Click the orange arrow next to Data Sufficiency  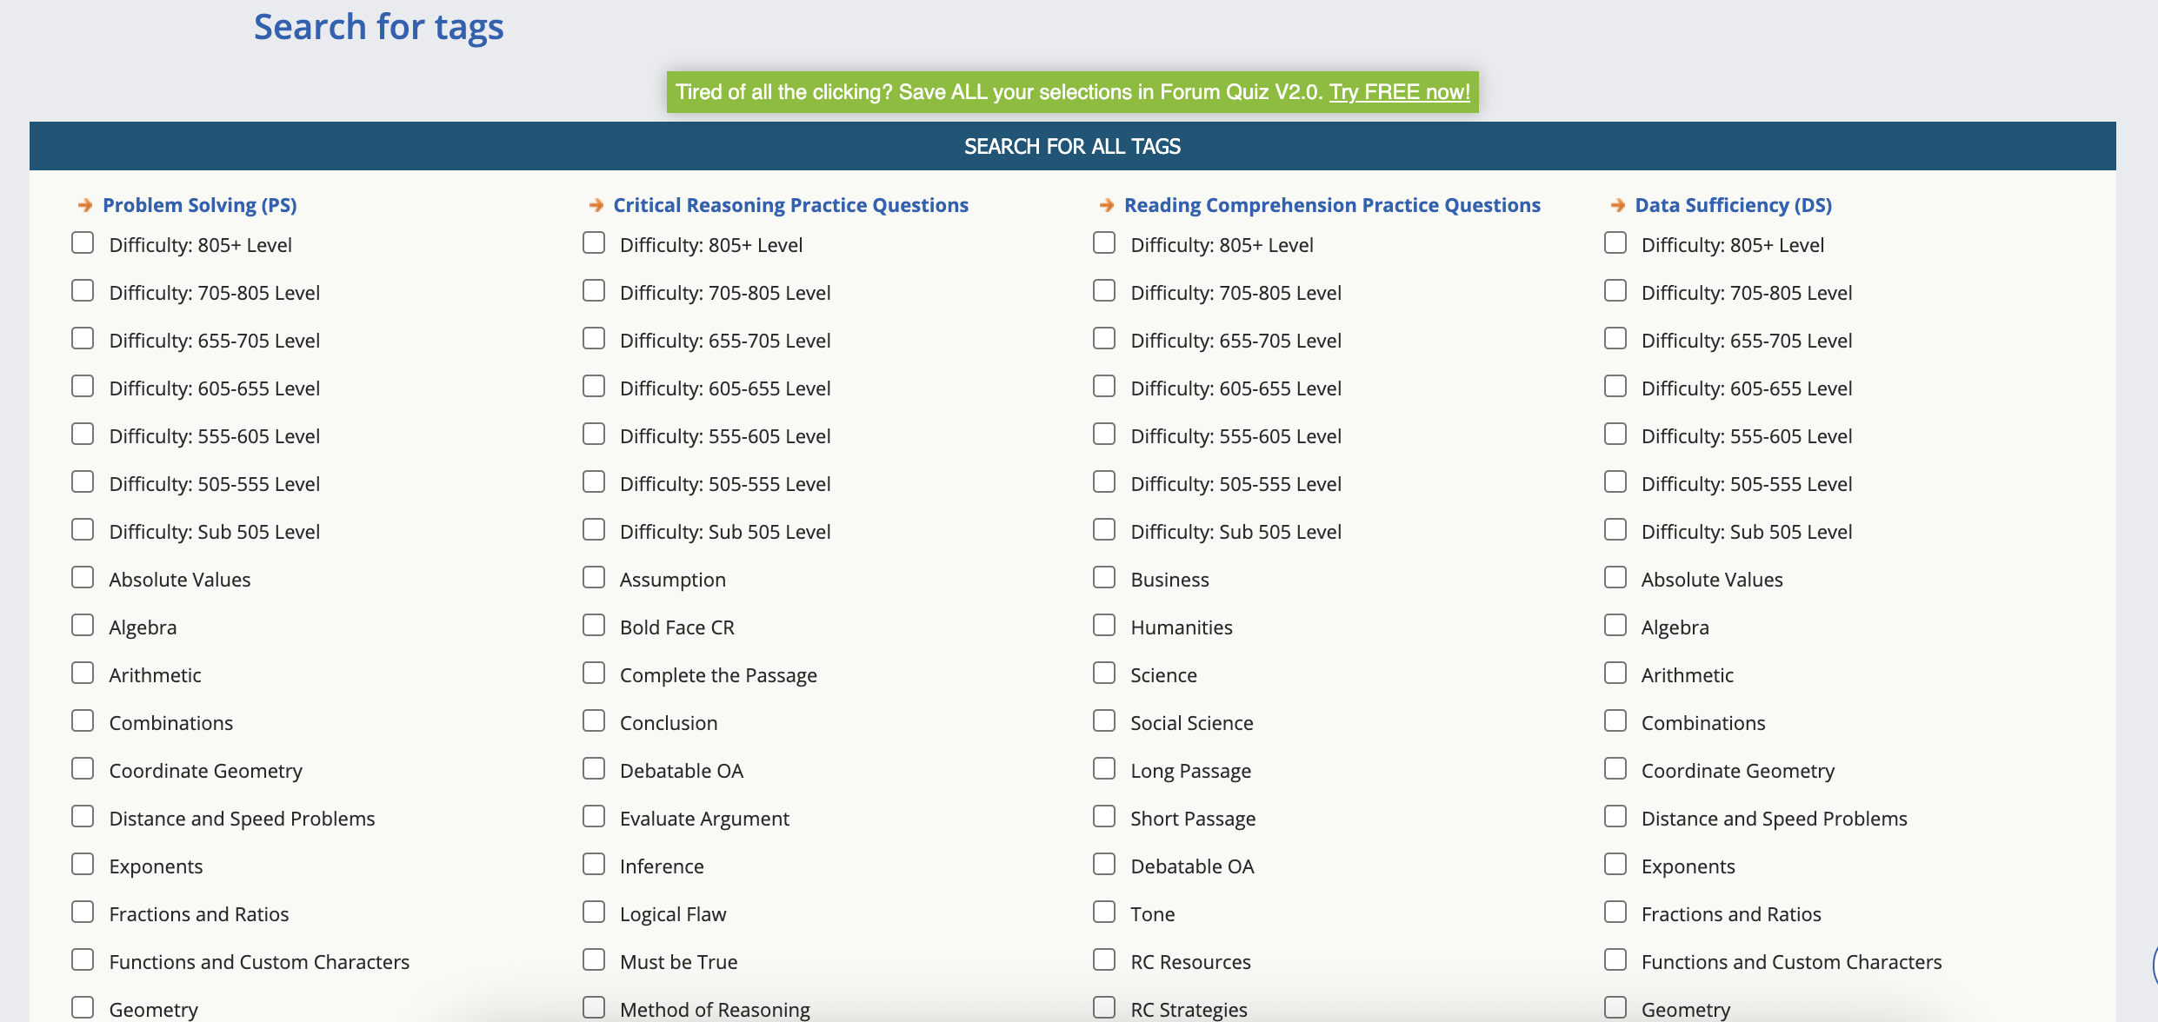(x=1617, y=205)
